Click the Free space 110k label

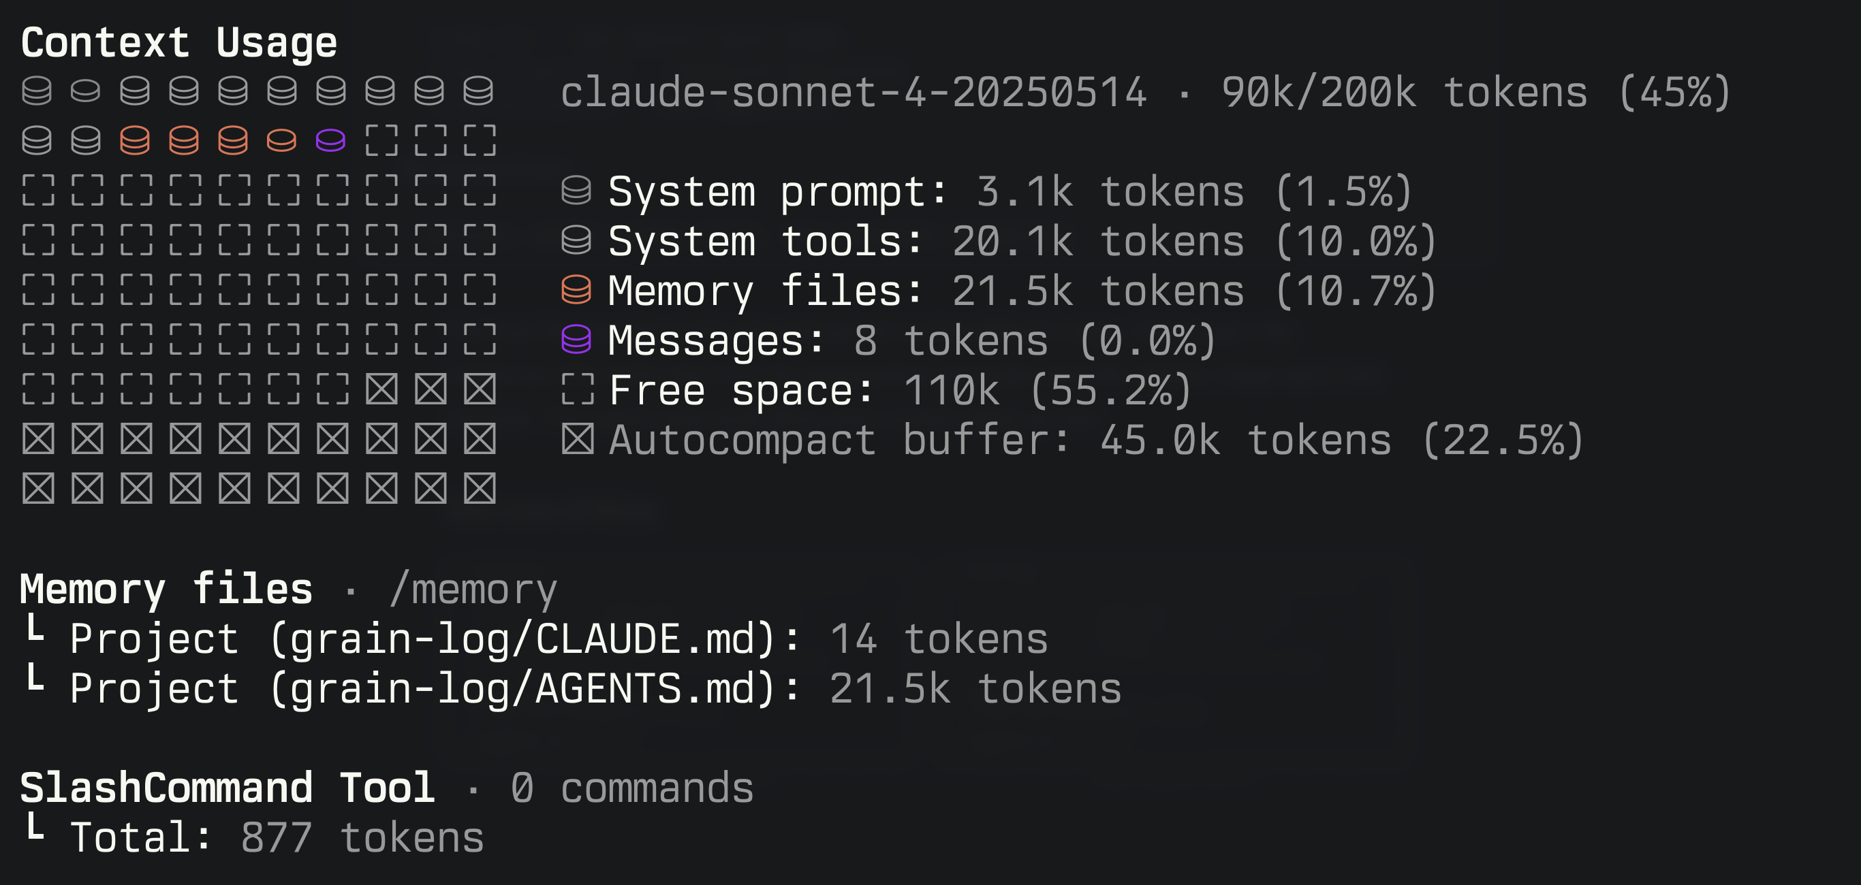[899, 391]
